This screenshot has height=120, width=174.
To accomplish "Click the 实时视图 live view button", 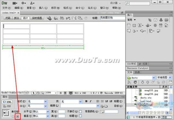I will click(x=37, y=18).
